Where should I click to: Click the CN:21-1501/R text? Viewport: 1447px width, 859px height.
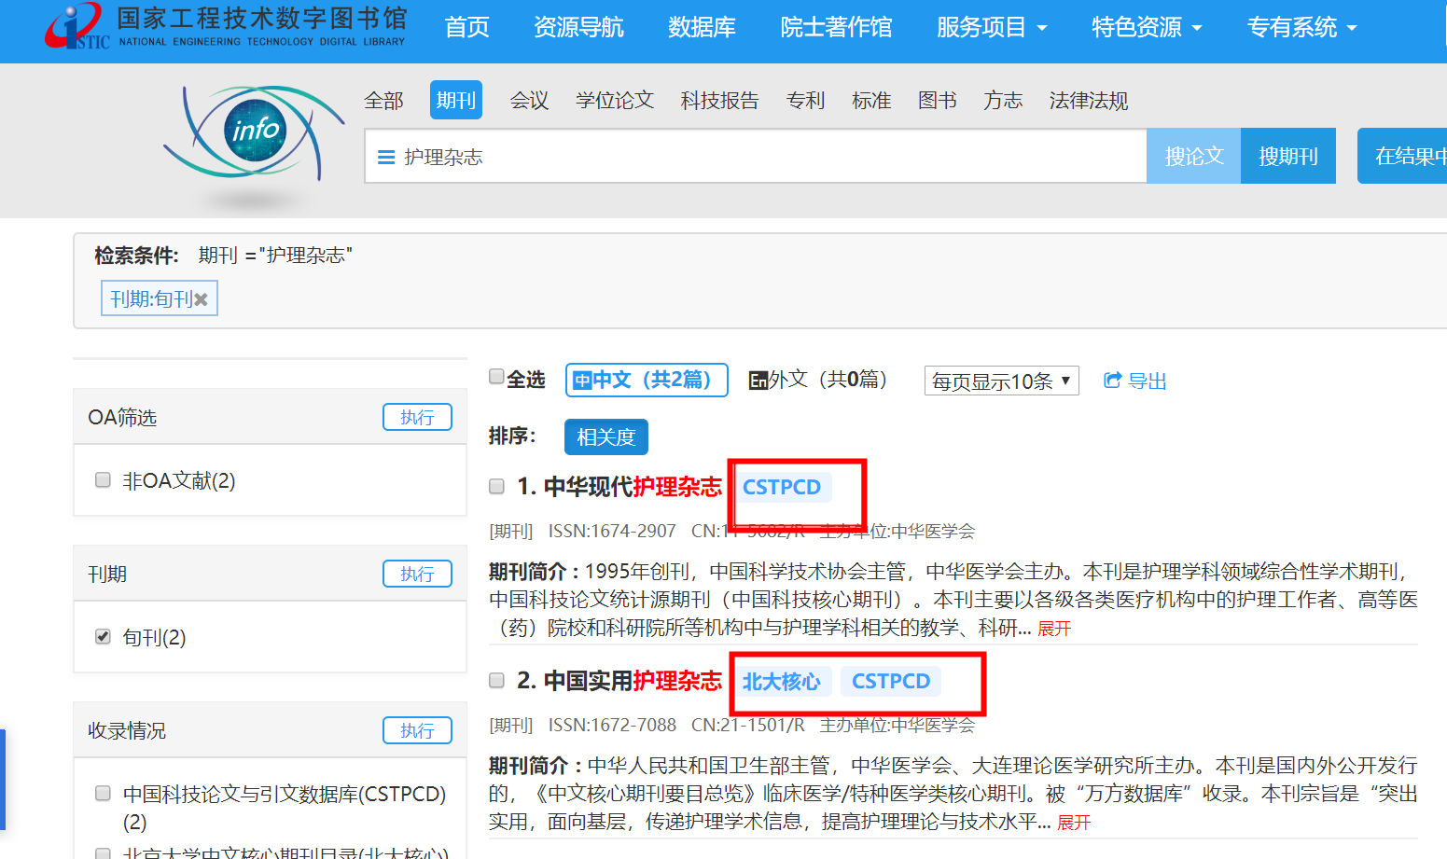[x=748, y=725]
